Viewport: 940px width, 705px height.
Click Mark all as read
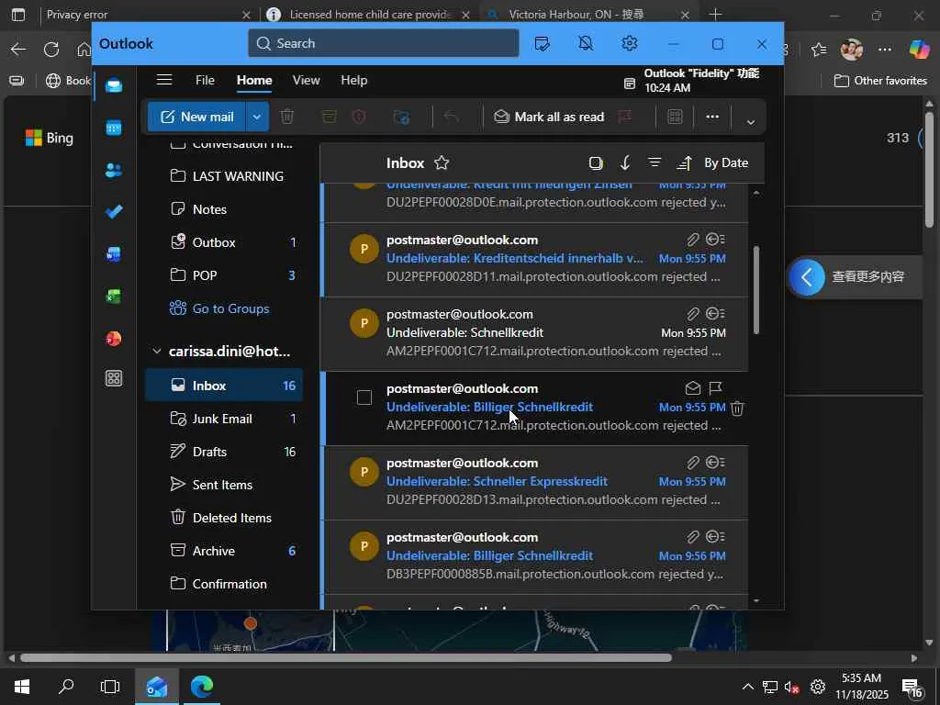(x=549, y=117)
